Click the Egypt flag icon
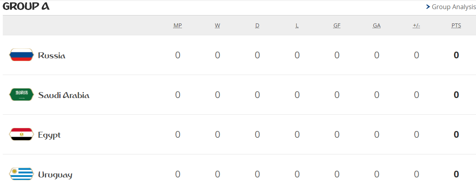This screenshot has width=476, height=183. tap(21, 134)
